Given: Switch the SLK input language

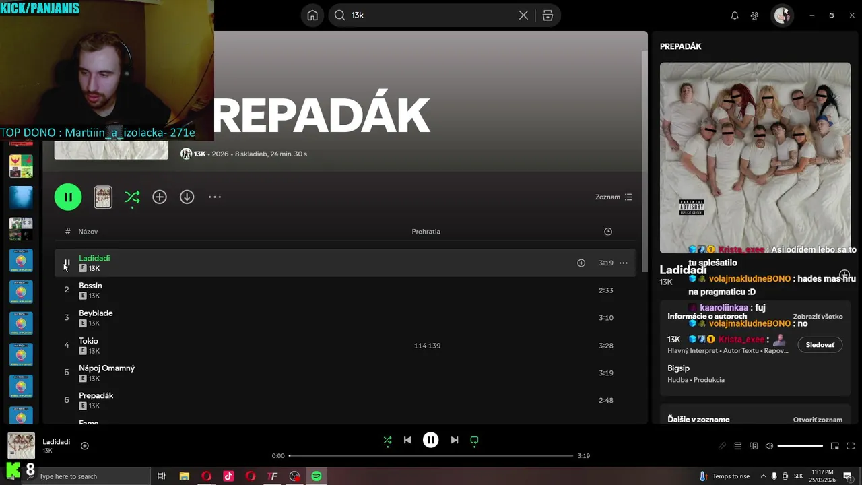Looking at the screenshot, I should pos(798,476).
